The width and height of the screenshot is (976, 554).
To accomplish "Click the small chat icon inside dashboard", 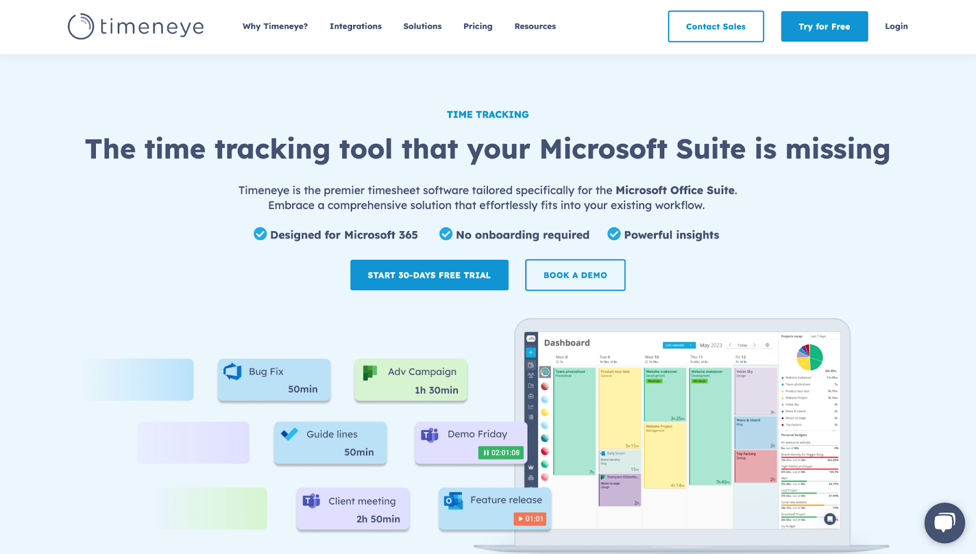I will (830, 519).
